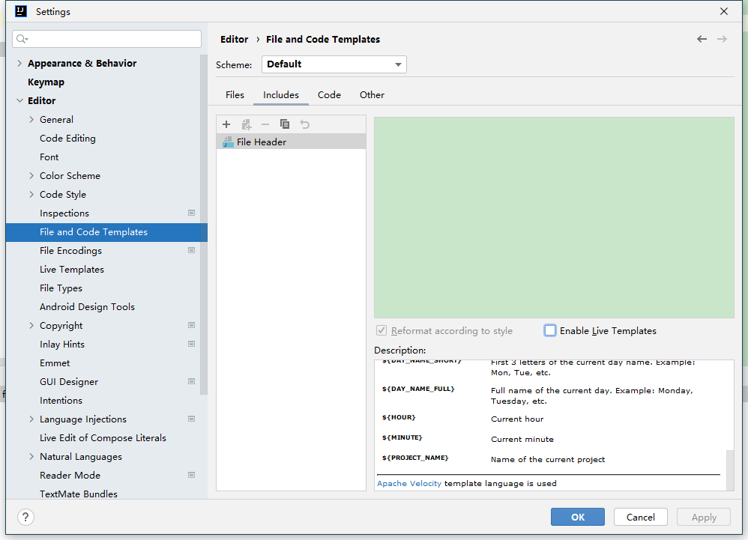748x540 pixels.
Task: Switch to the Includes tab
Action: point(281,95)
